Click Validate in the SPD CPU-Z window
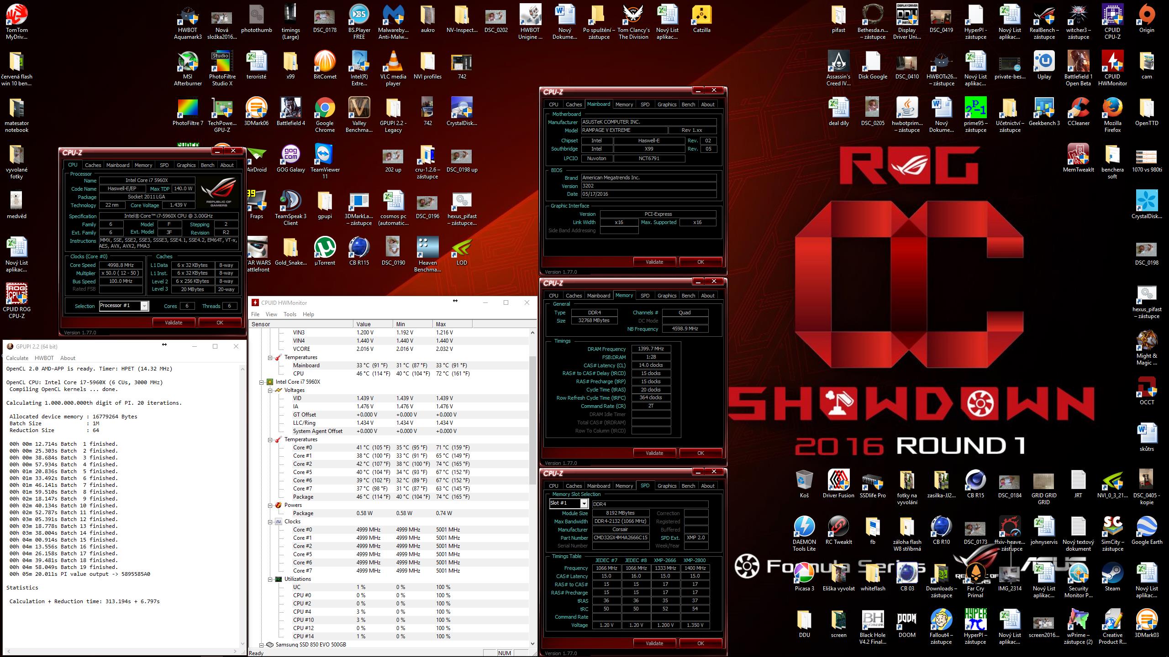The height and width of the screenshot is (657, 1169). [x=654, y=643]
